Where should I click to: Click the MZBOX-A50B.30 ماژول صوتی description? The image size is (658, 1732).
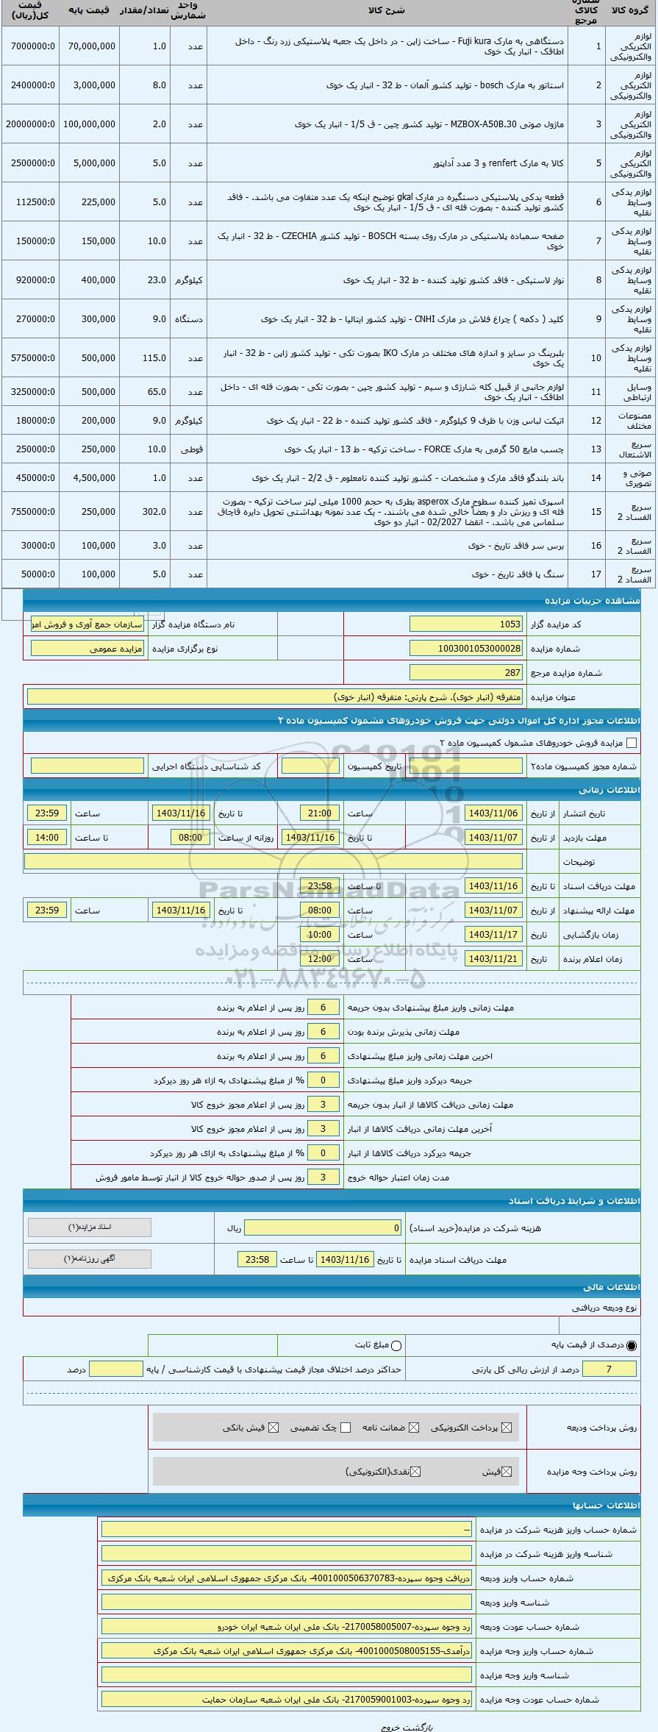pos(429,124)
